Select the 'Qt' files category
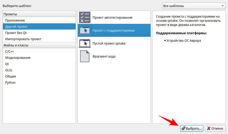This screenshot has width=228, height=134. pyautogui.click(x=7, y=64)
